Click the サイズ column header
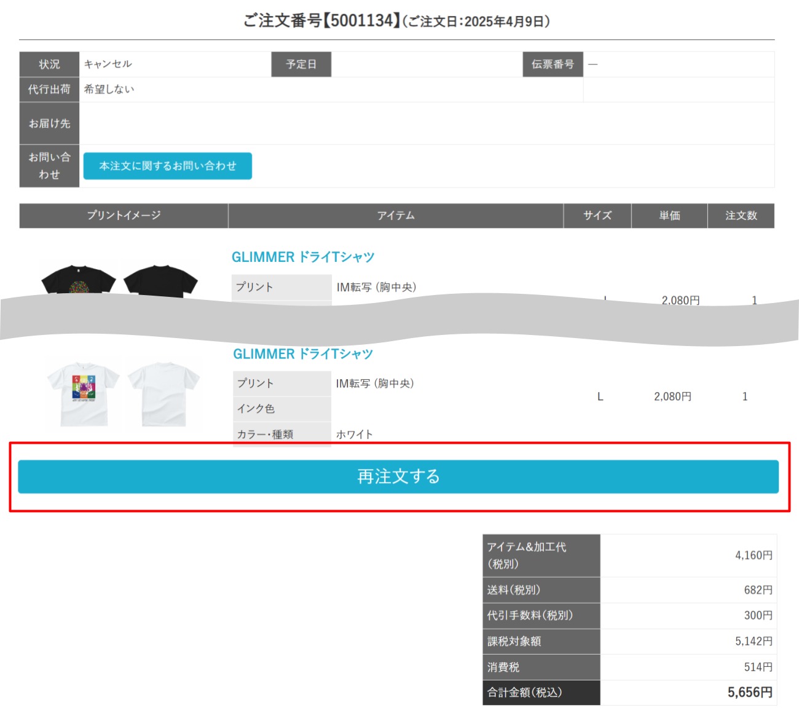799x713 pixels. 597,216
